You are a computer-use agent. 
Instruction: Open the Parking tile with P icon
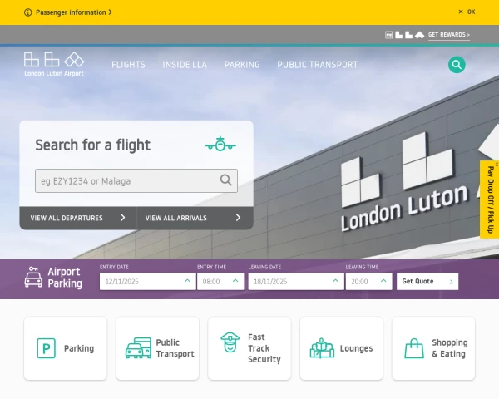[65, 348]
